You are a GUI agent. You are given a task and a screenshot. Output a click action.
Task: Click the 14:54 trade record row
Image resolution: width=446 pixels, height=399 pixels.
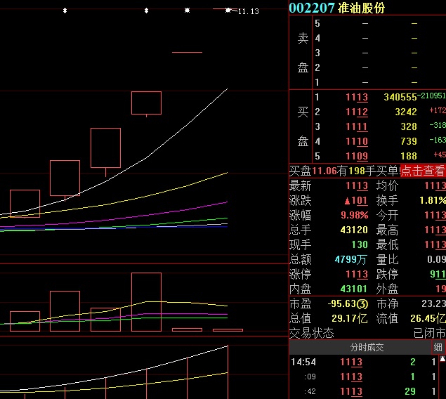[x=365, y=362]
